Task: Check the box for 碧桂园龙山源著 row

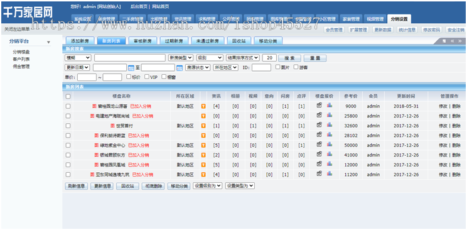Action: 68,106
